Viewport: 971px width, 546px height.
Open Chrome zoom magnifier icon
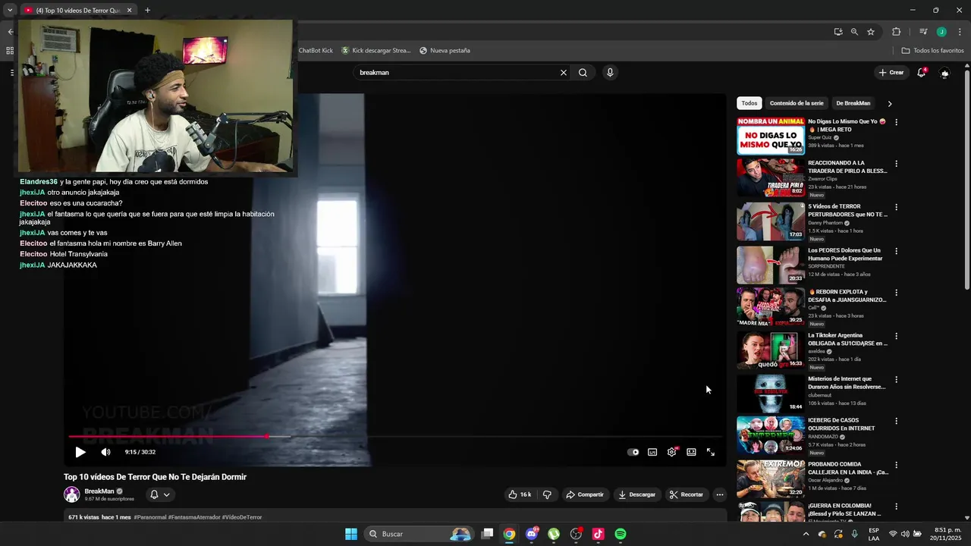[x=854, y=32]
